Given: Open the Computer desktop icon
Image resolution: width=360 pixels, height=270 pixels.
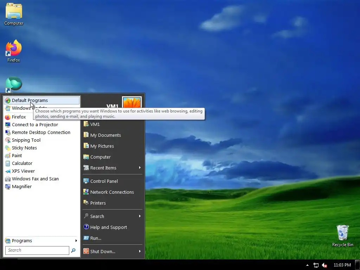Looking at the screenshot, I should [x=14, y=14].
